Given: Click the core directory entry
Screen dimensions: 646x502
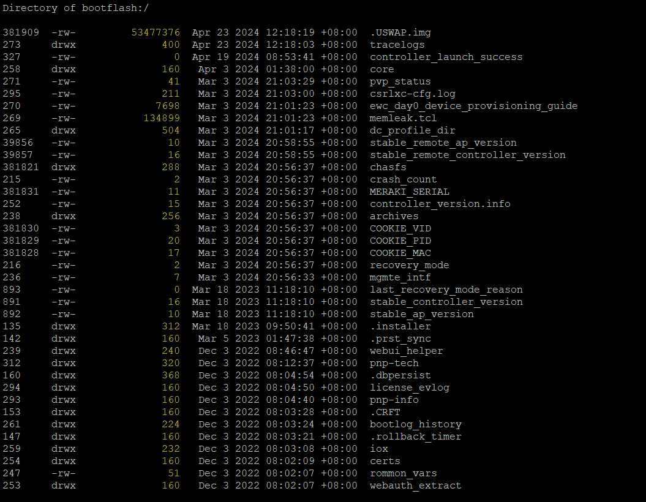Looking at the screenshot, I should click(x=381, y=69).
